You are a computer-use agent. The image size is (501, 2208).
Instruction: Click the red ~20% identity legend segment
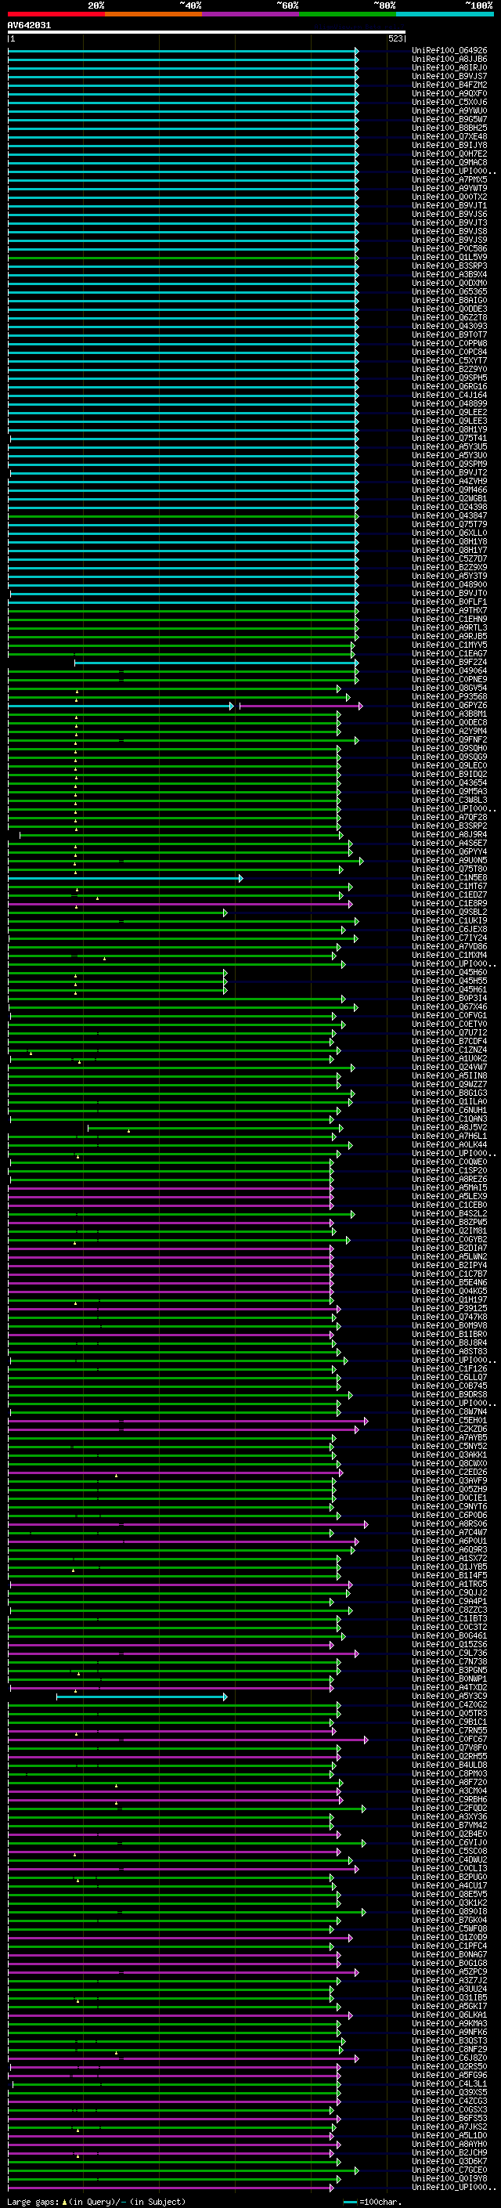pos(56,14)
